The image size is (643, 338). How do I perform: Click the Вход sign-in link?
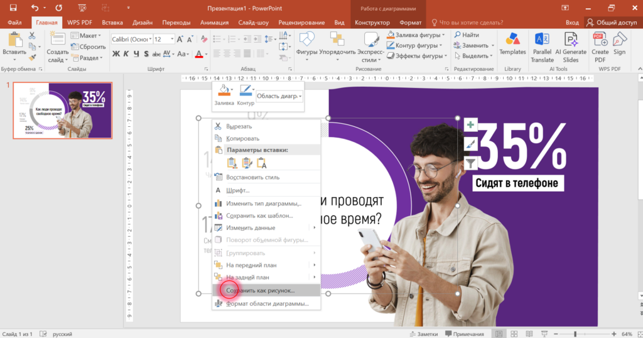pos(572,23)
